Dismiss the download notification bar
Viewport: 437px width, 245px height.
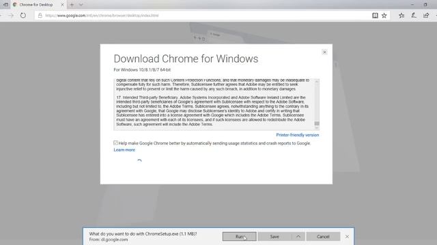347,237
